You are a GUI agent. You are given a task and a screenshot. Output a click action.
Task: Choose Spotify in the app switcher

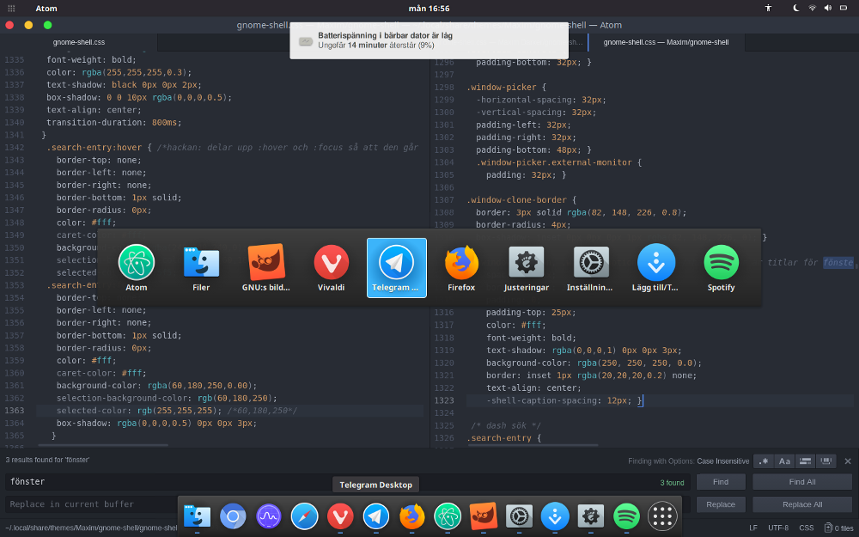tap(721, 268)
